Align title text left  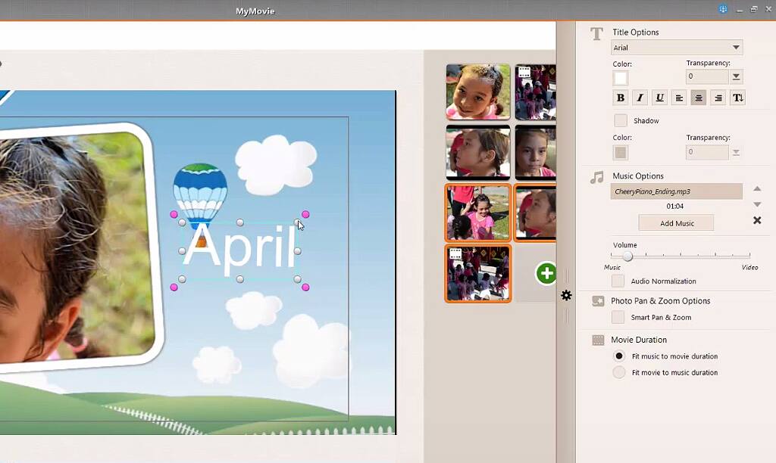point(679,98)
